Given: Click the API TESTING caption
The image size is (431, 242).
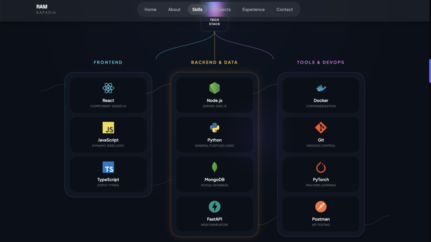Looking at the screenshot, I should click(x=321, y=225).
